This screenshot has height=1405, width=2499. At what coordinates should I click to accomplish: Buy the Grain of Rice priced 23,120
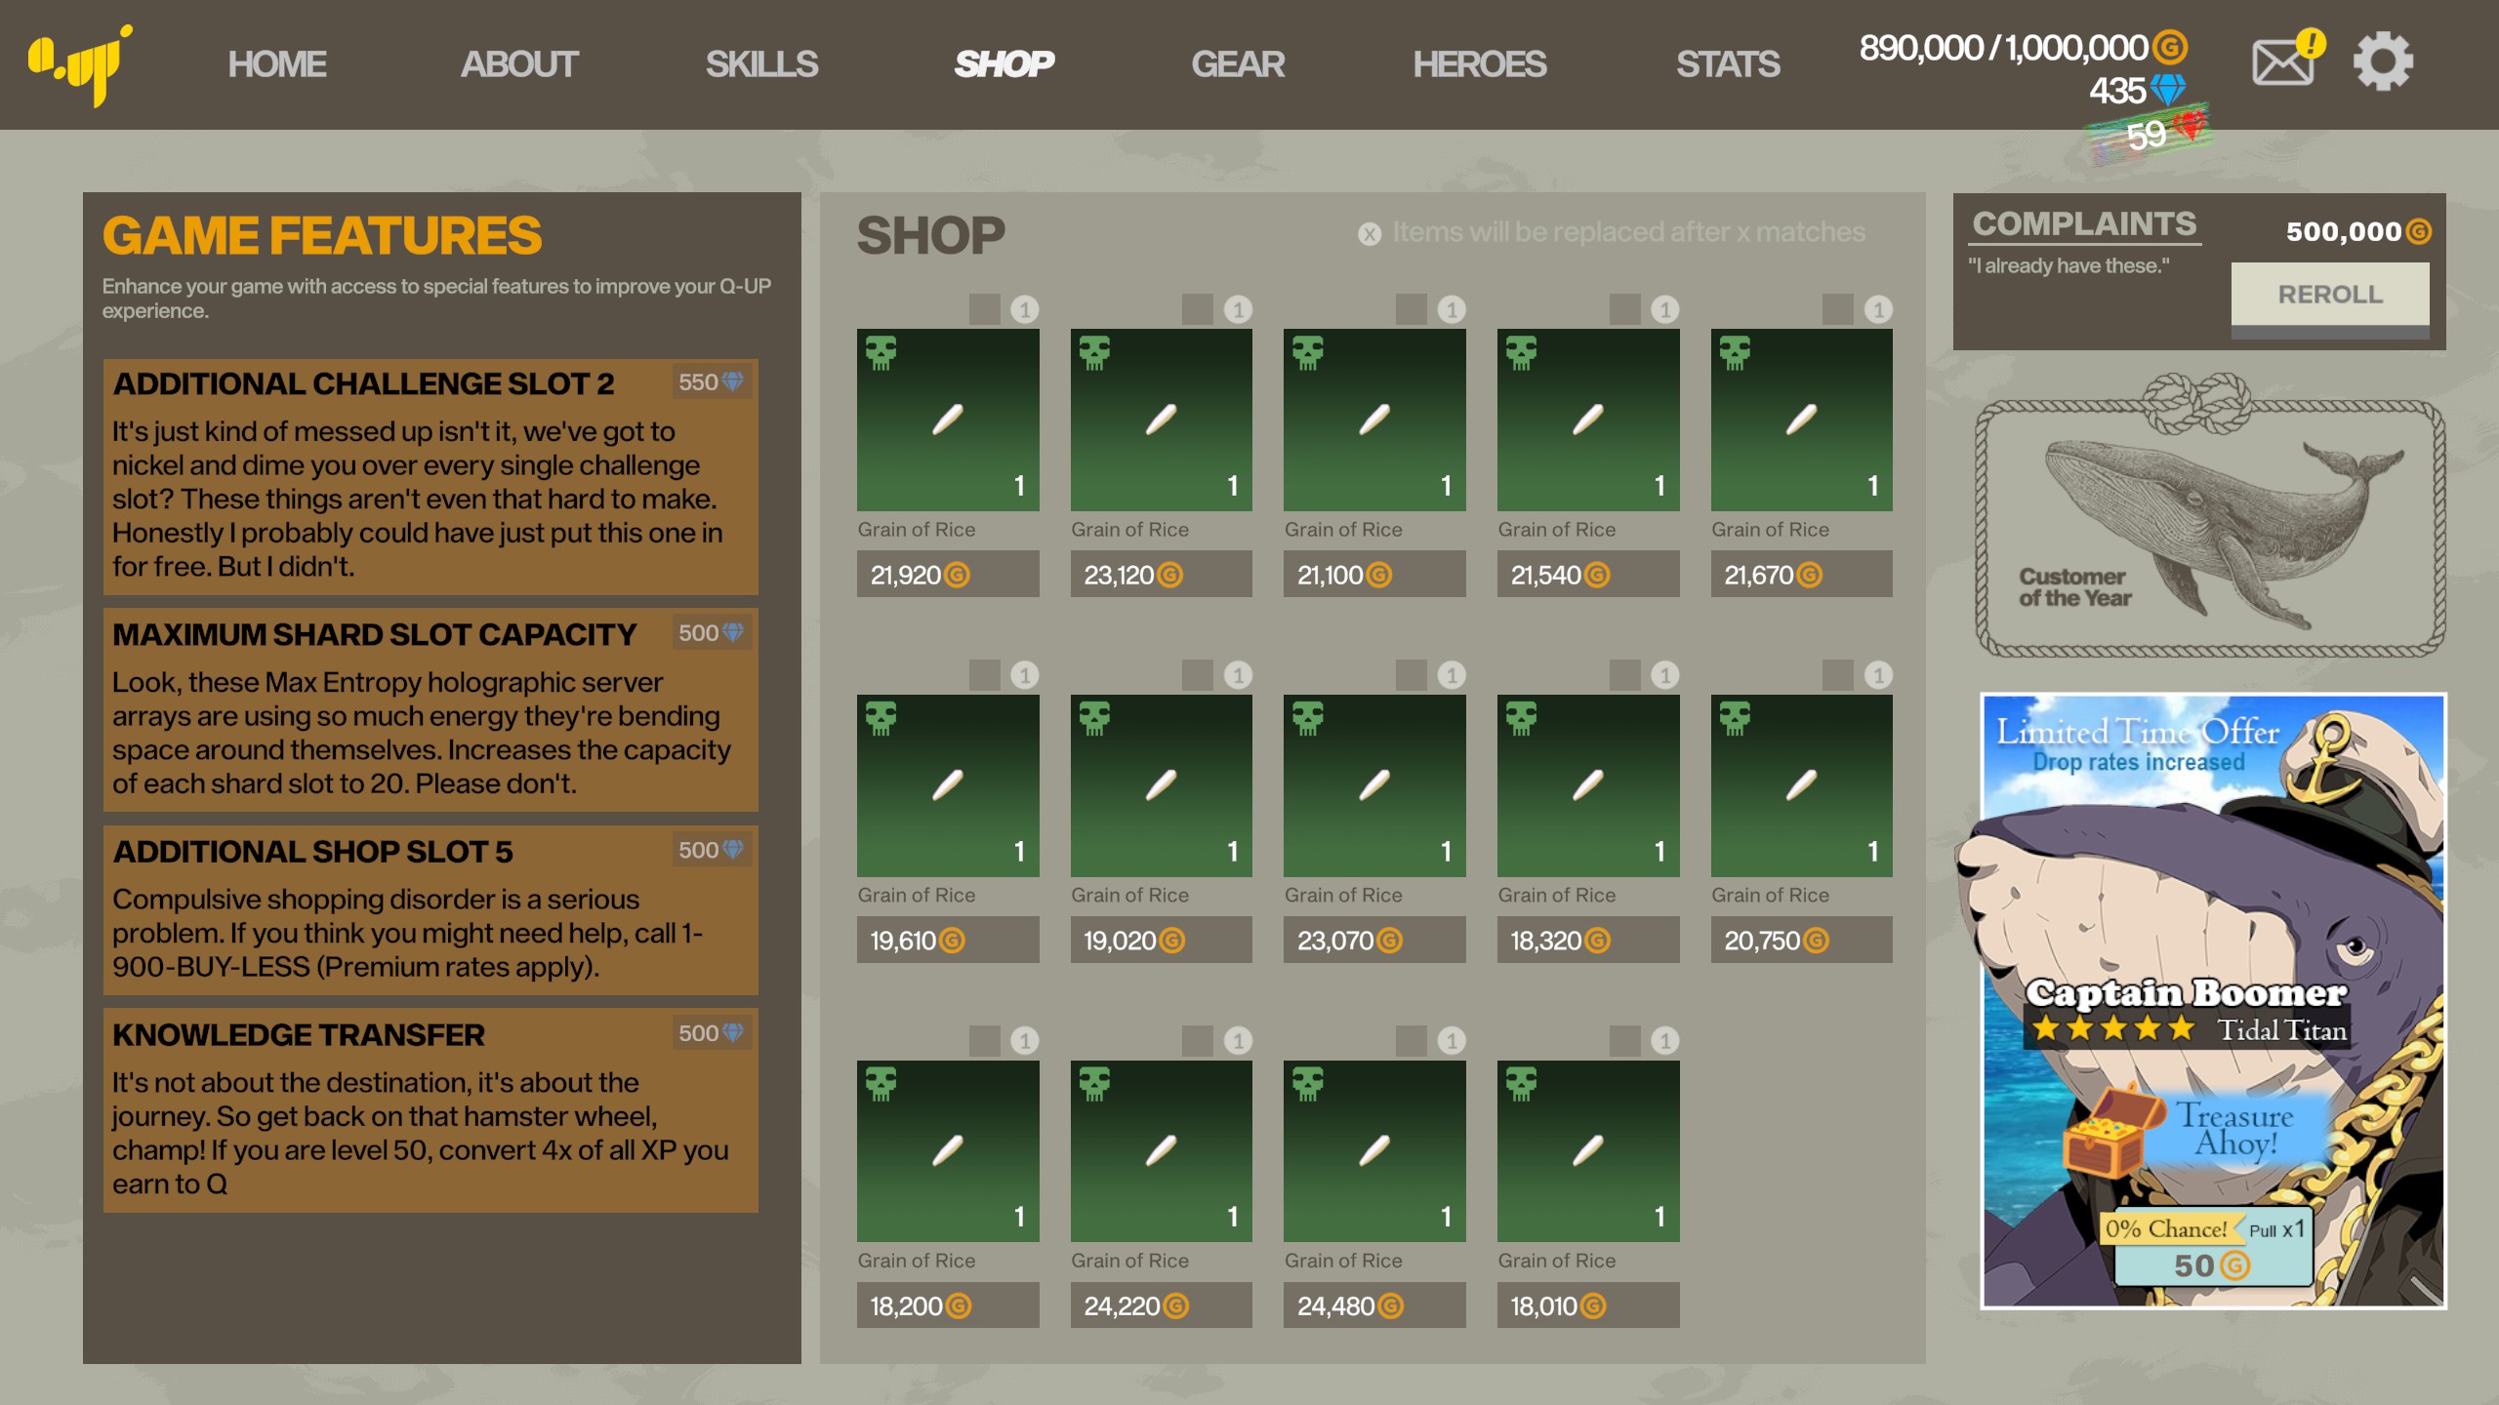pos(1161,575)
